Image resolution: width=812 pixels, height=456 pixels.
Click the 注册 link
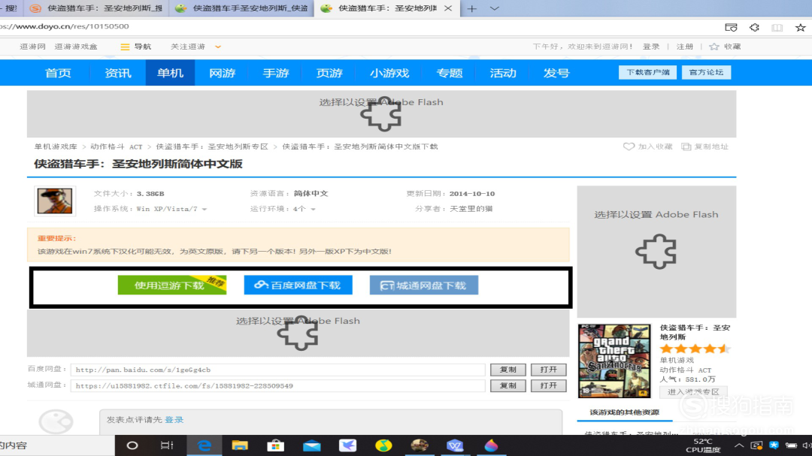(x=685, y=47)
